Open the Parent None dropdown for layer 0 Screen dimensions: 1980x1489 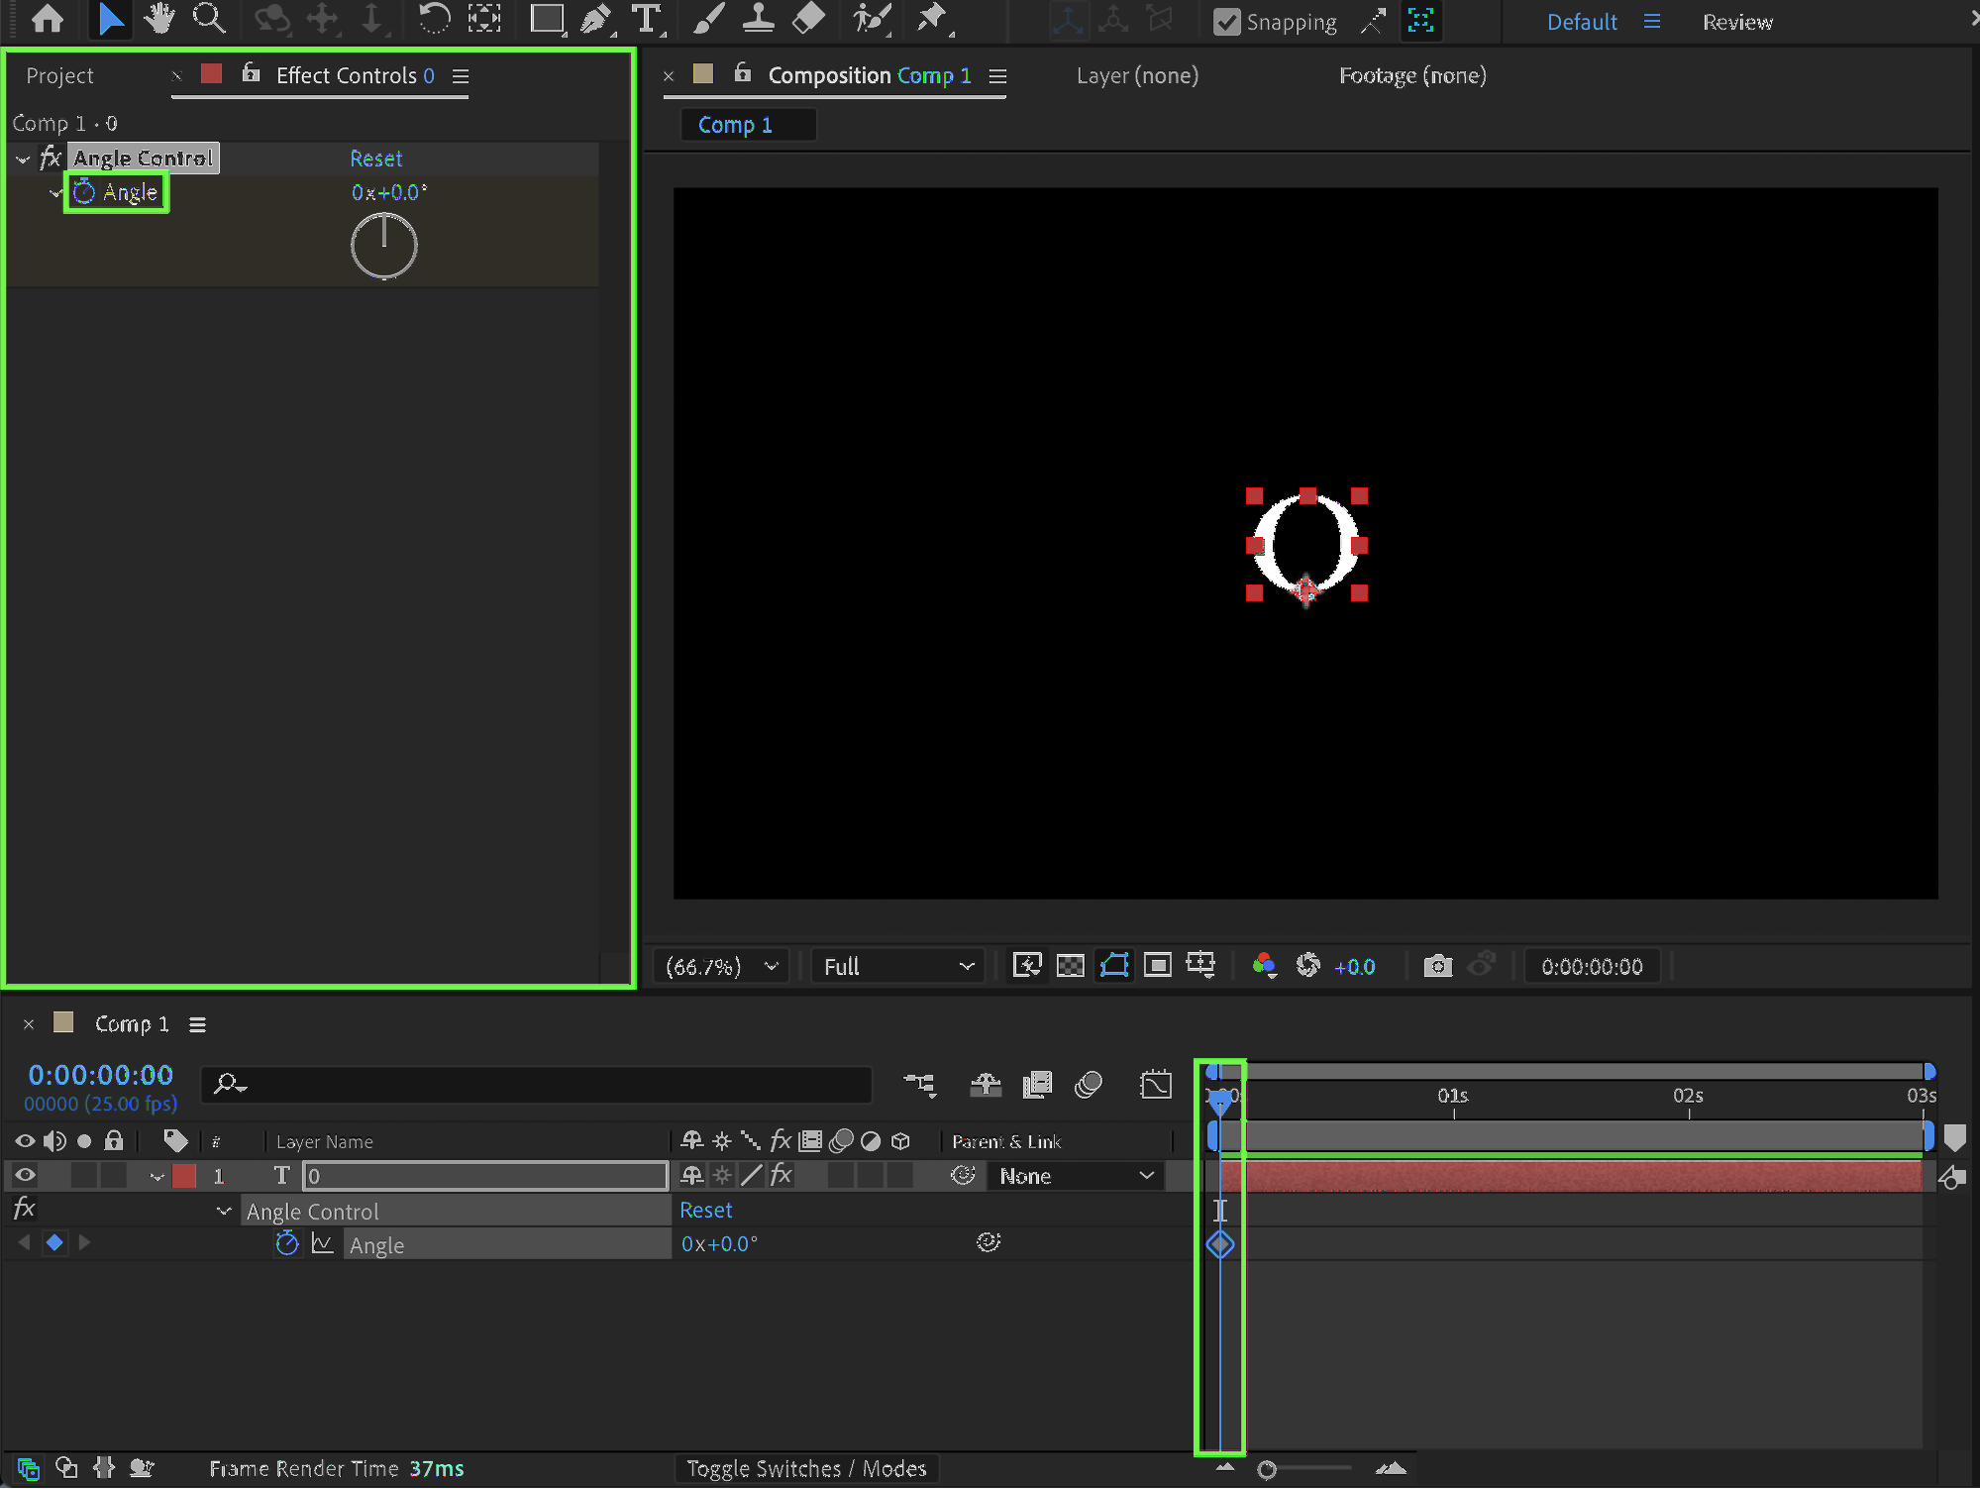(x=1077, y=1176)
